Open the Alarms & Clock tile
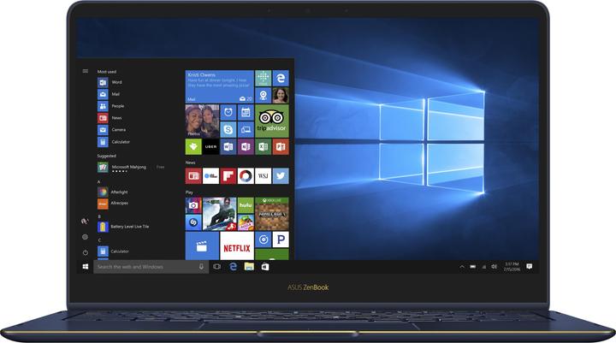This screenshot has height=343, width=616. 228,112
